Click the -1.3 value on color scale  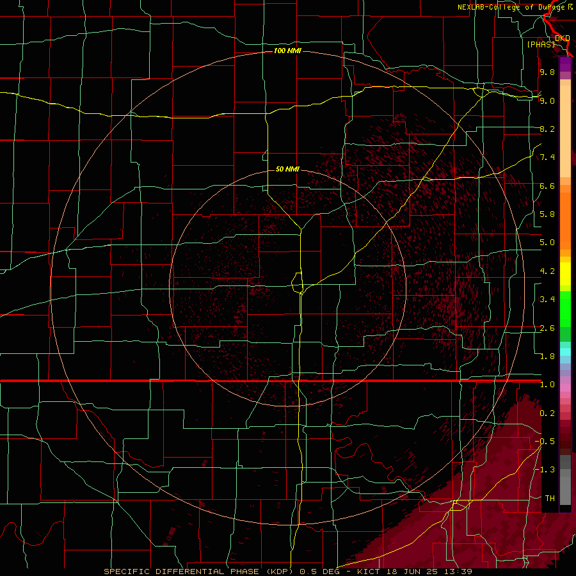[x=545, y=470]
